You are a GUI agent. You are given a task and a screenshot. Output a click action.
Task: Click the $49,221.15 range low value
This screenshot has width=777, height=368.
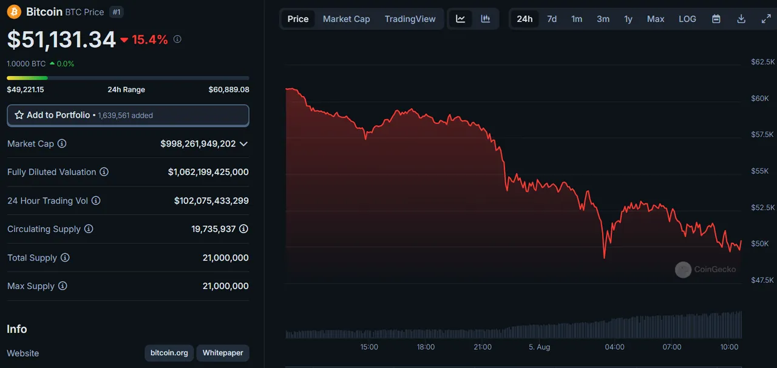tap(25, 89)
